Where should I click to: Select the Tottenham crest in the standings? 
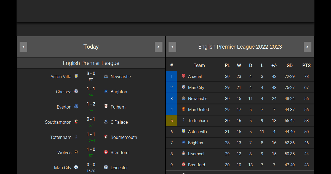click(183, 120)
